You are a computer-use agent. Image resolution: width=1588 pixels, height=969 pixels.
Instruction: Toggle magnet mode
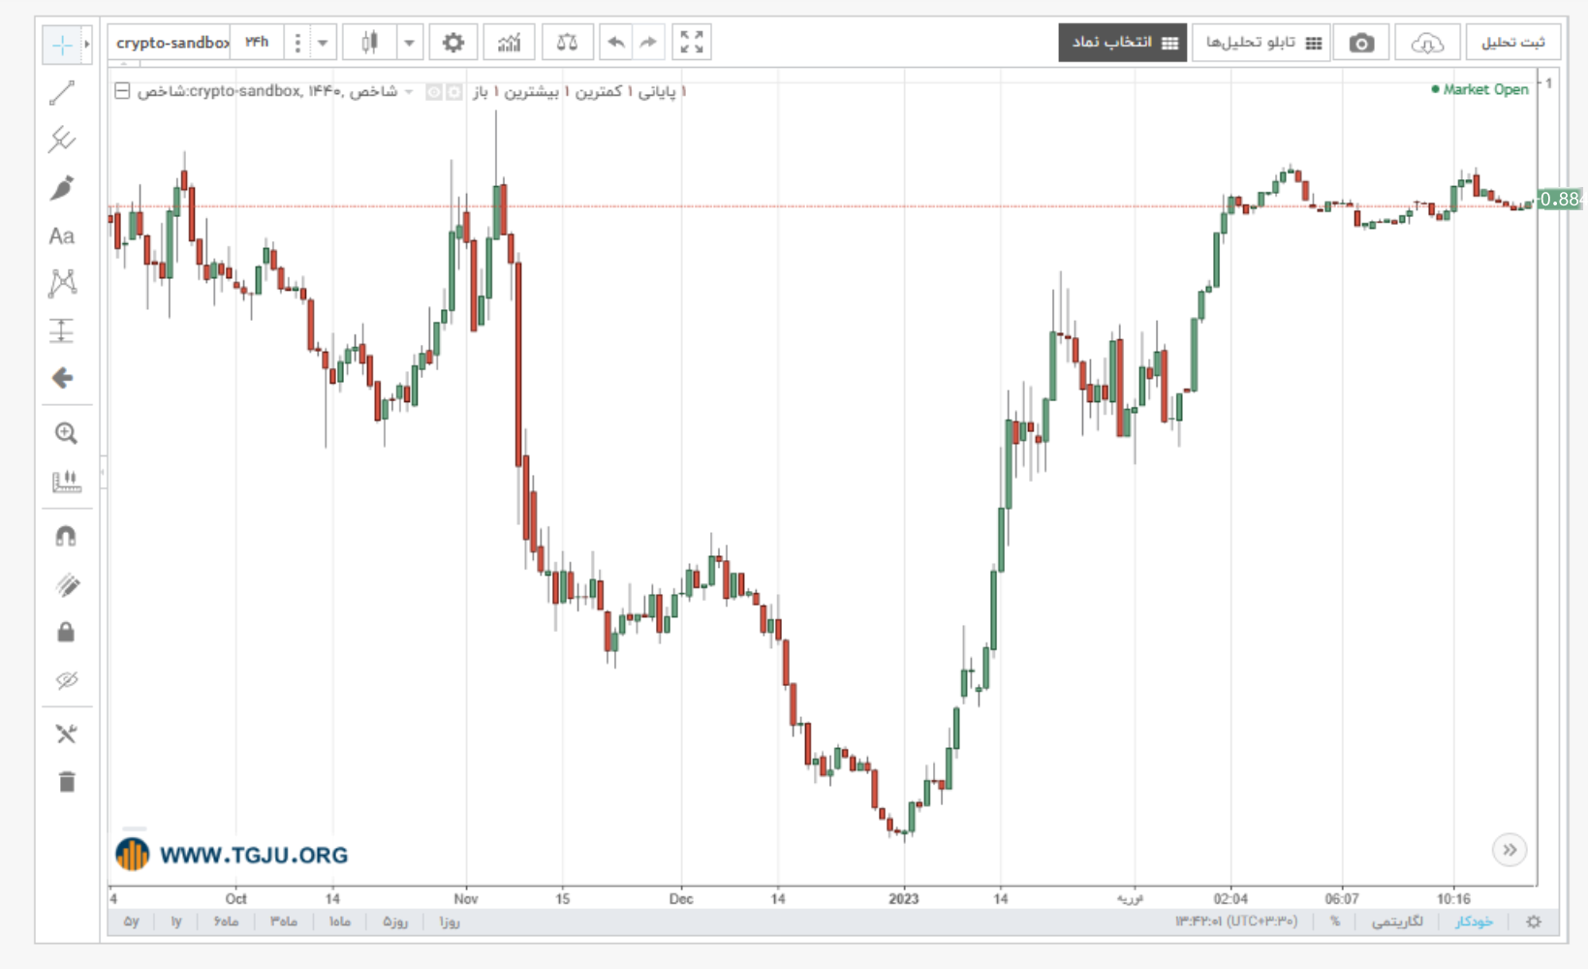tap(66, 536)
